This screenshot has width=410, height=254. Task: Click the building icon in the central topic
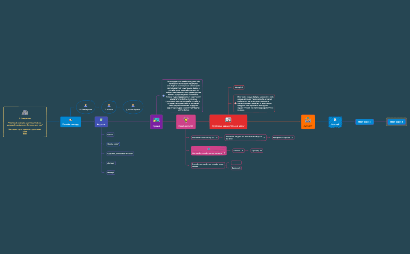tap(25, 112)
